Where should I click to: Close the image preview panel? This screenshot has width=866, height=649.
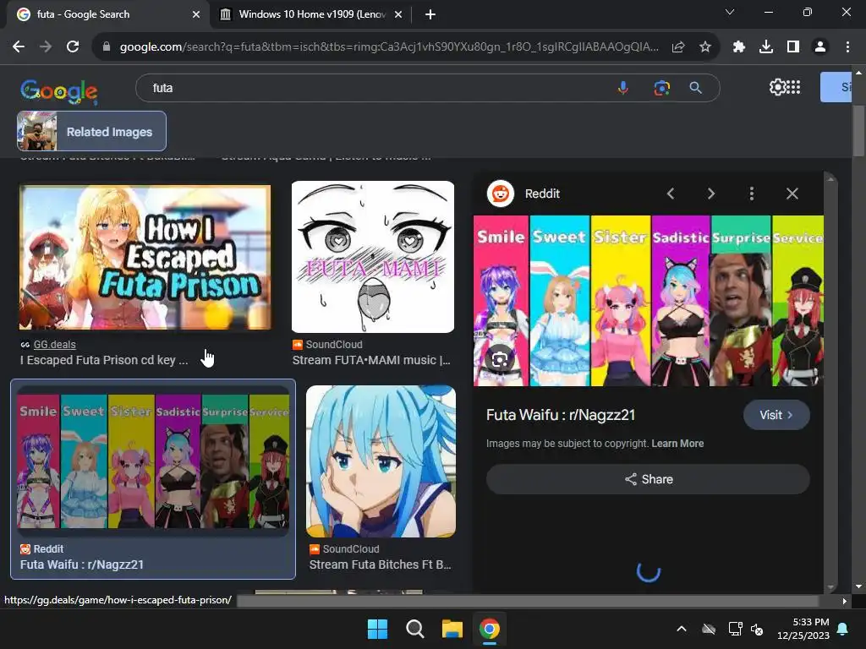[792, 194]
